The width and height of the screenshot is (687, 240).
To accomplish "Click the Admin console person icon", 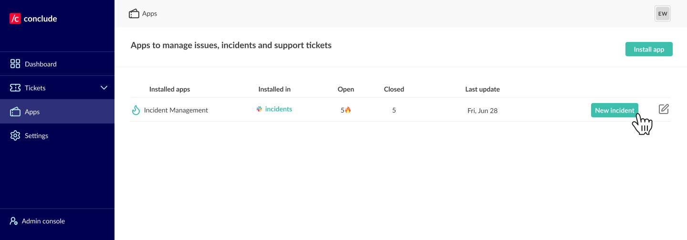I will point(14,221).
